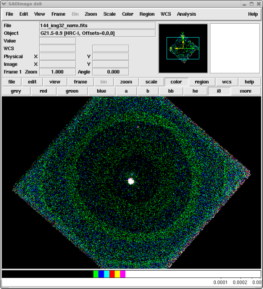Select the red colormap button
The width and height of the screenshot is (263, 289).
(44, 91)
